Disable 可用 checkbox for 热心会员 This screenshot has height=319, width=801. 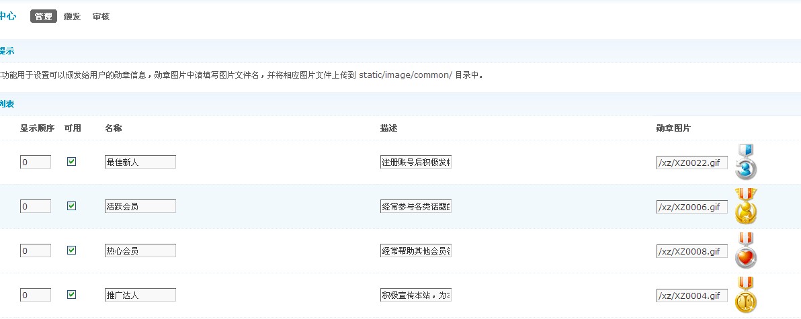[x=71, y=250]
